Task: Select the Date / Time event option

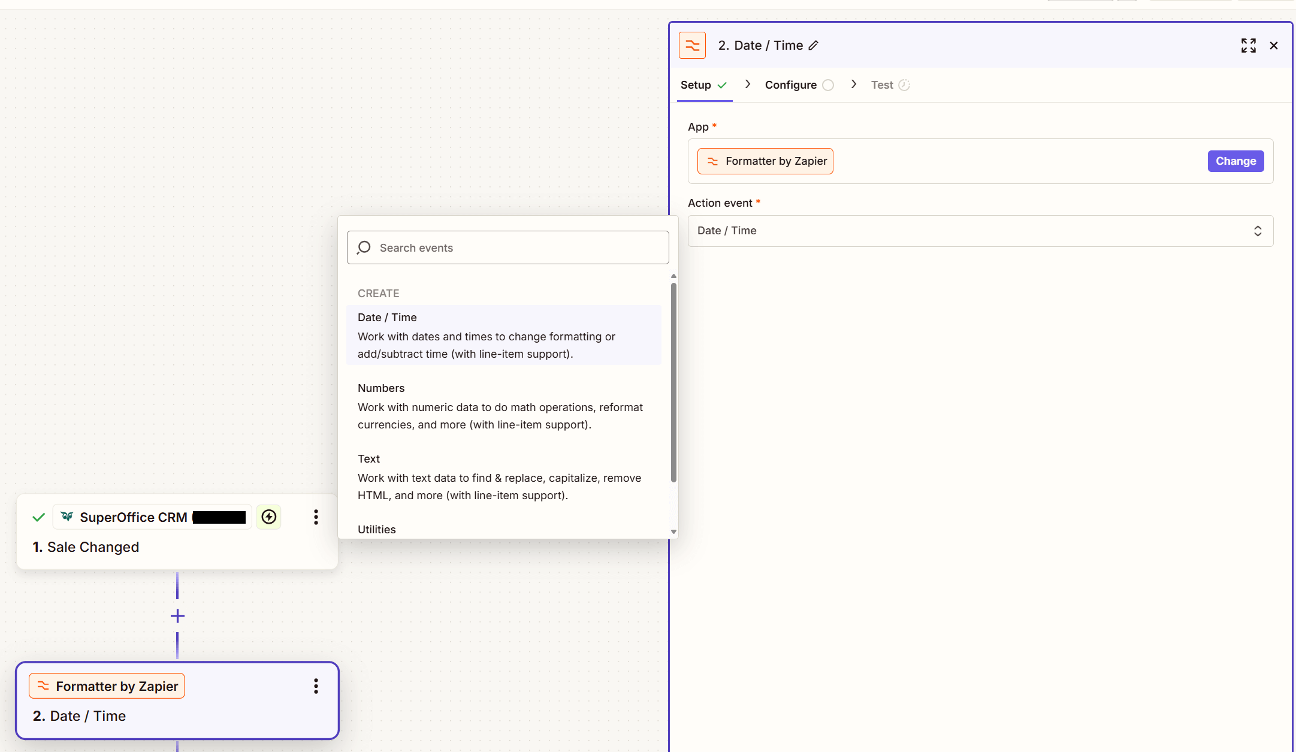Action: point(504,335)
